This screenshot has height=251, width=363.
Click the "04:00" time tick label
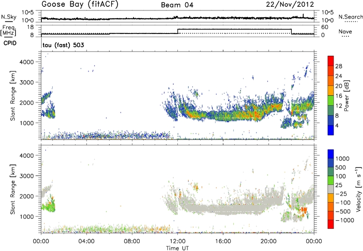click(86, 241)
